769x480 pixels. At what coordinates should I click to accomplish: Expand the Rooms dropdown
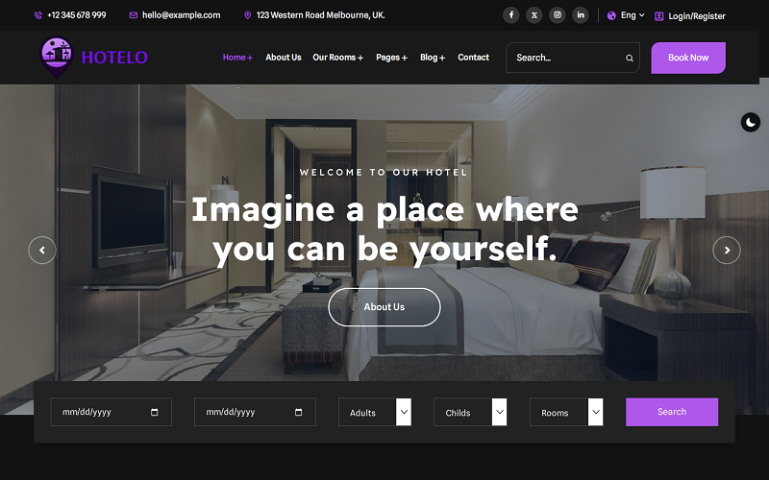(x=566, y=413)
